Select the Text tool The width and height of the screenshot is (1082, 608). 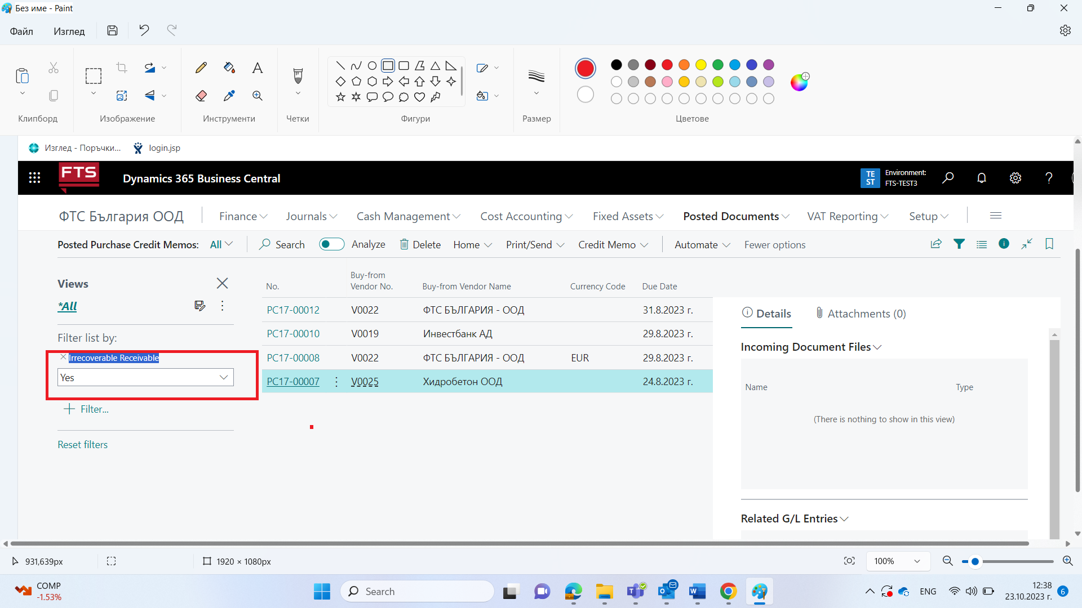[x=258, y=68]
